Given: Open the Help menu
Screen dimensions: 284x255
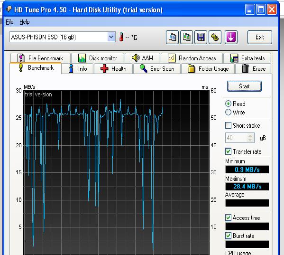Looking at the screenshot, I should [x=25, y=22].
